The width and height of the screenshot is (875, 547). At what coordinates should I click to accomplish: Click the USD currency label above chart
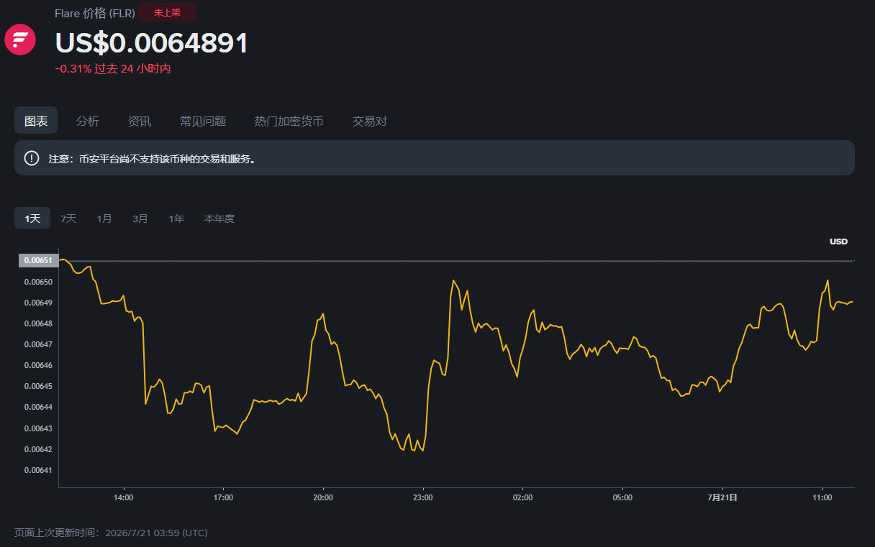tap(839, 242)
